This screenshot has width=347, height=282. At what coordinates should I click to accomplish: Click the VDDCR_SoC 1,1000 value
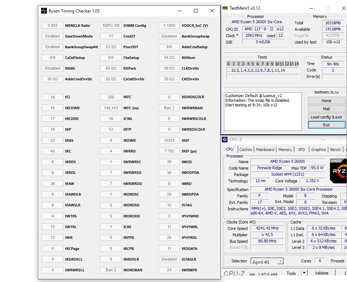pyautogui.click(x=169, y=25)
